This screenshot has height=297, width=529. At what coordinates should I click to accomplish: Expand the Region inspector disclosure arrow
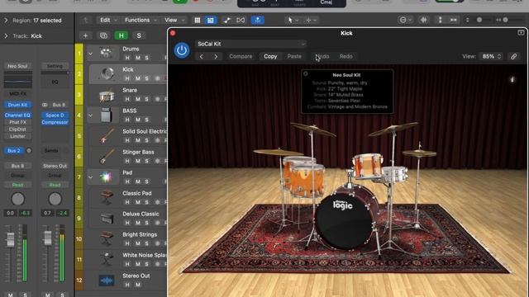[x=6, y=21]
